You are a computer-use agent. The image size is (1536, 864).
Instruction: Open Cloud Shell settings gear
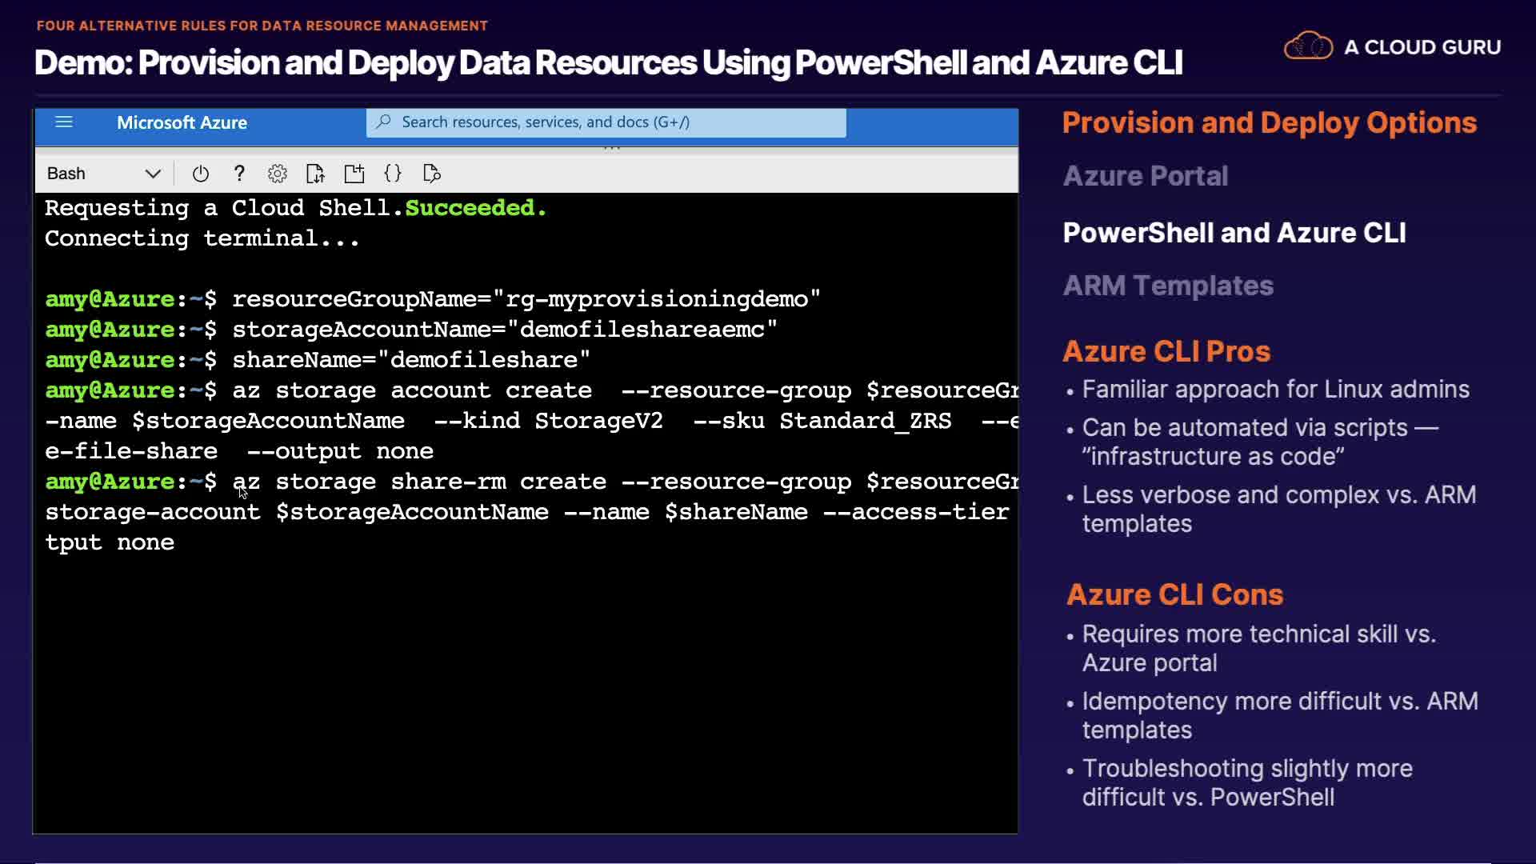point(277,174)
